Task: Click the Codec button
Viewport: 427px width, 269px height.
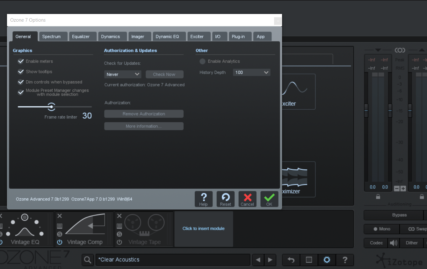Action: click(x=376, y=243)
